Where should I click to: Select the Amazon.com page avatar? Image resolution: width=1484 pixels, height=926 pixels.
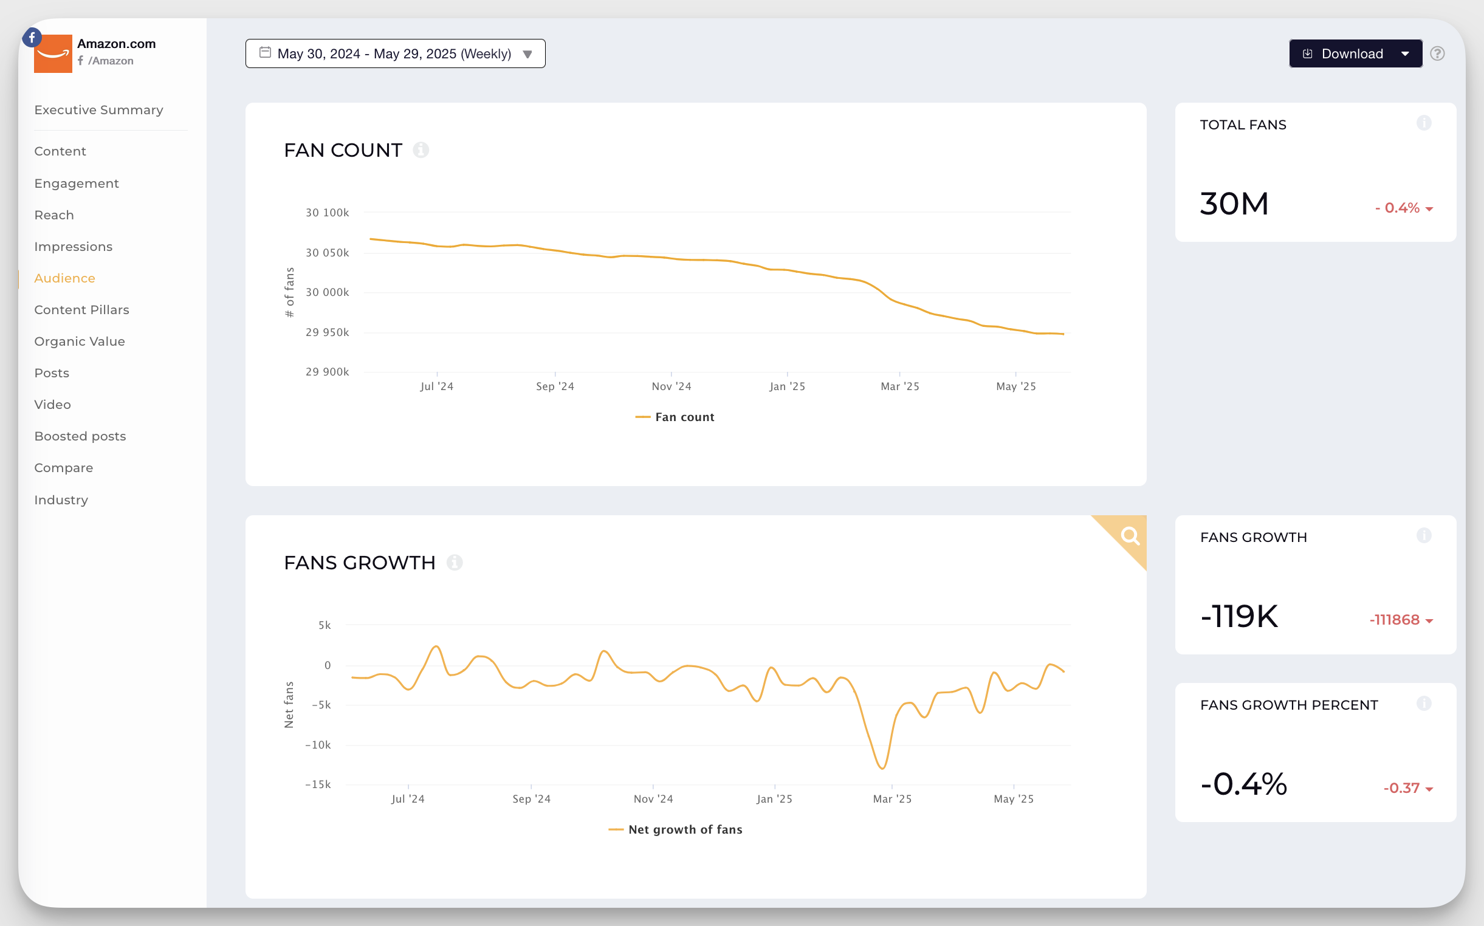tap(53, 57)
